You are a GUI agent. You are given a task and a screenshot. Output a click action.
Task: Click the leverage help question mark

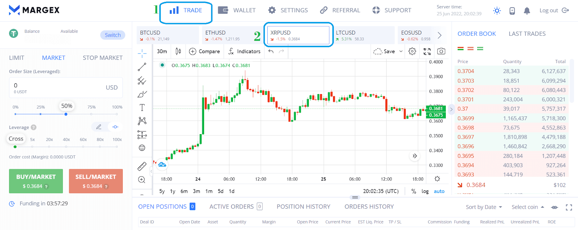point(34,127)
